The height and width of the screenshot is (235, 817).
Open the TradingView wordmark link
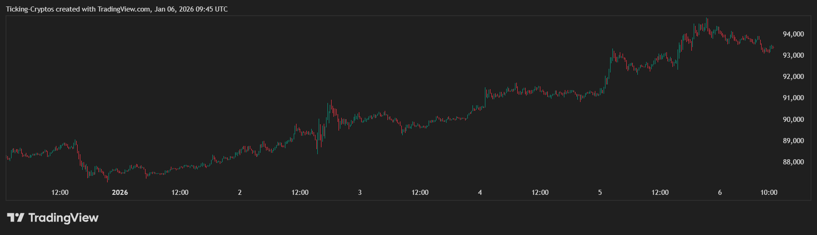click(63, 217)
